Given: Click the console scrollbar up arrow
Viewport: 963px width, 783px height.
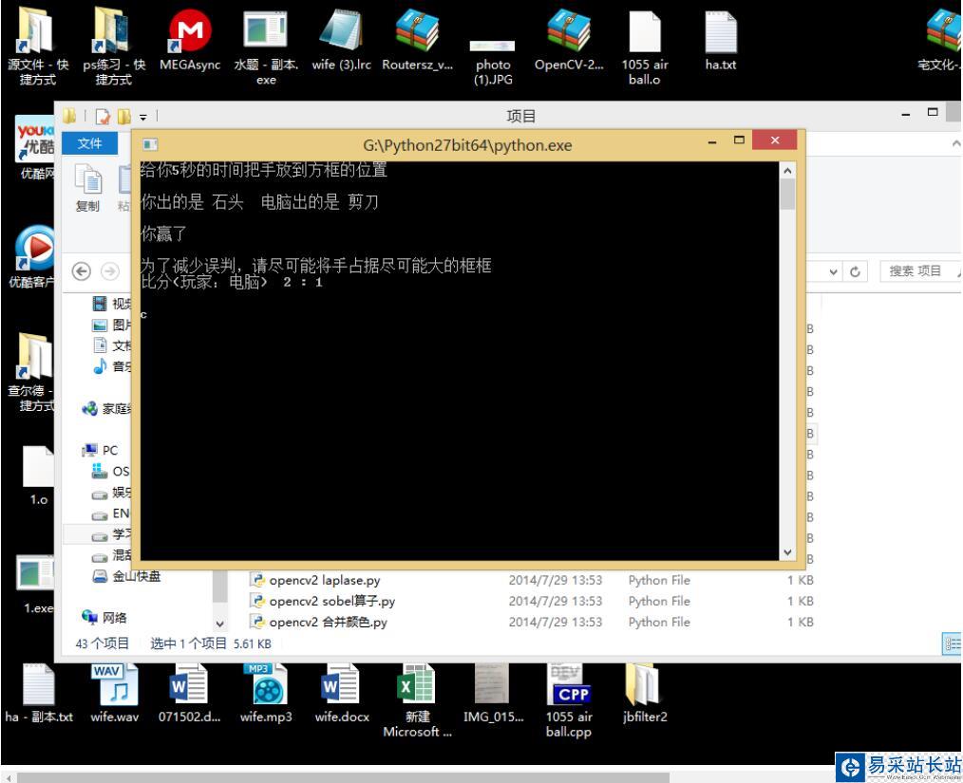Looking at the screenshot, I should click(x=787, y=171).
